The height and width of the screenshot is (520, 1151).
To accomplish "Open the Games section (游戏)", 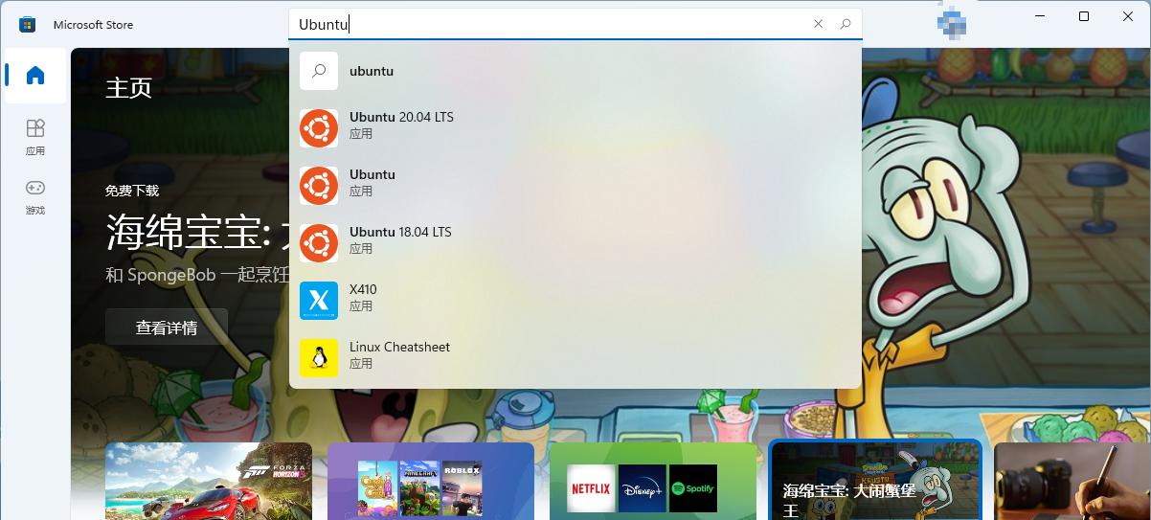I will coord(35,196).
